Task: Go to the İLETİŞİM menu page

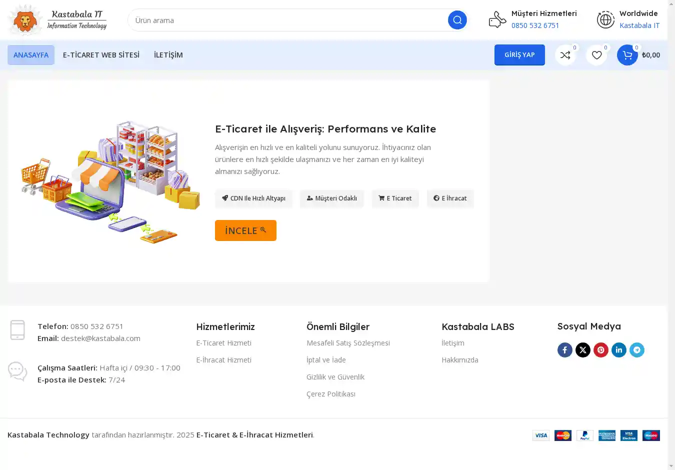Action: coord(168,55)
